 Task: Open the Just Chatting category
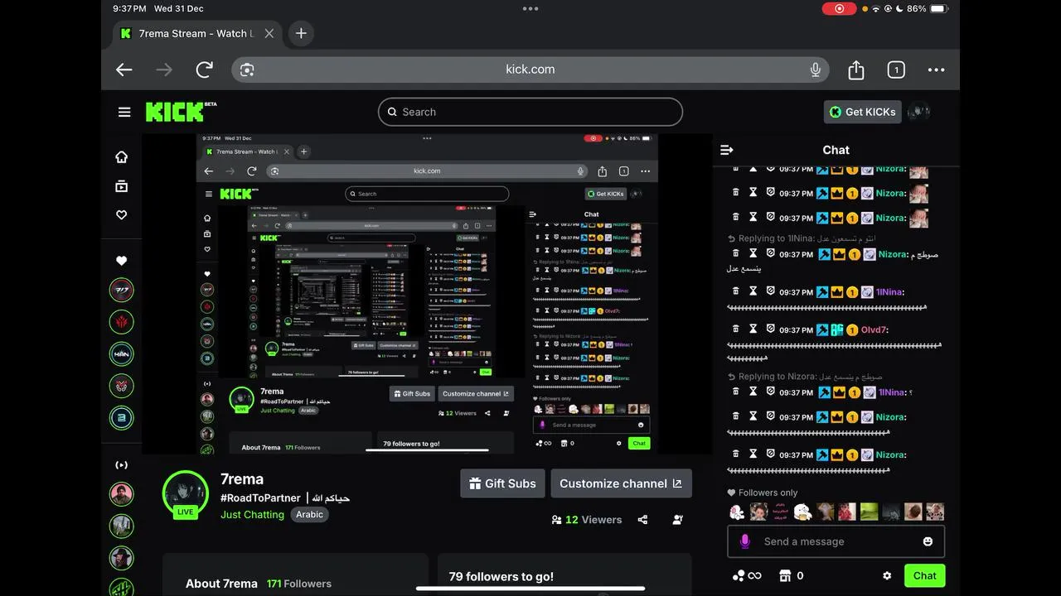tap(252, 514)
